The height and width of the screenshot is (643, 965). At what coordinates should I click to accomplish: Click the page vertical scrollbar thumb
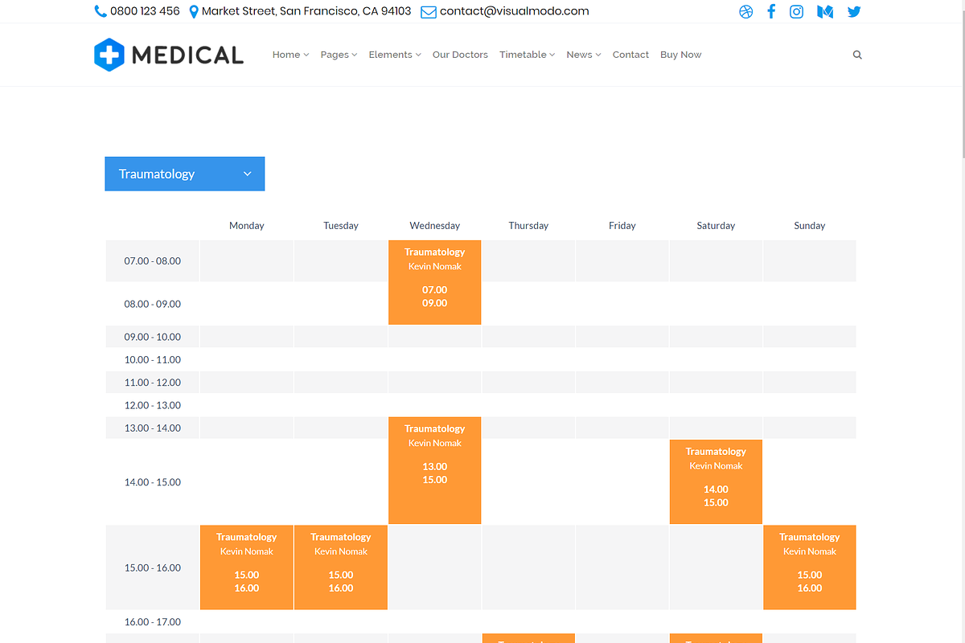(x=962, y=79)
